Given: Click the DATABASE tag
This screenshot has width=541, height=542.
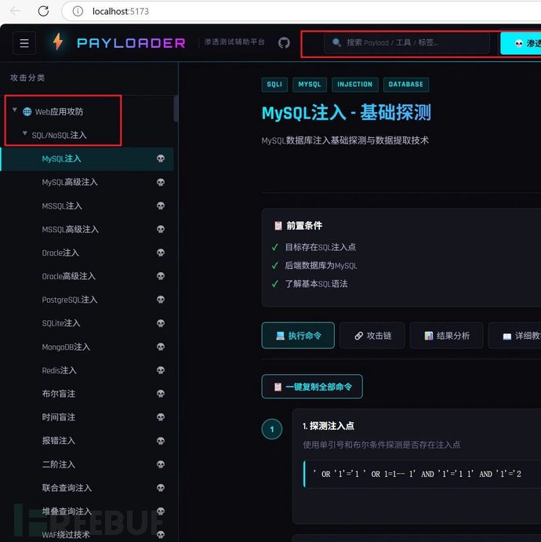Looking at the screenshot, I should click(x=406, y=85).
